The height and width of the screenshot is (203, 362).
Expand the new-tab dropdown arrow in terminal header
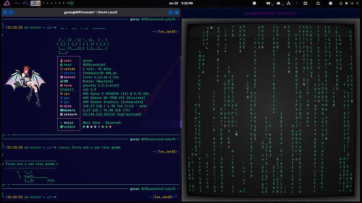tap(11, 12)
